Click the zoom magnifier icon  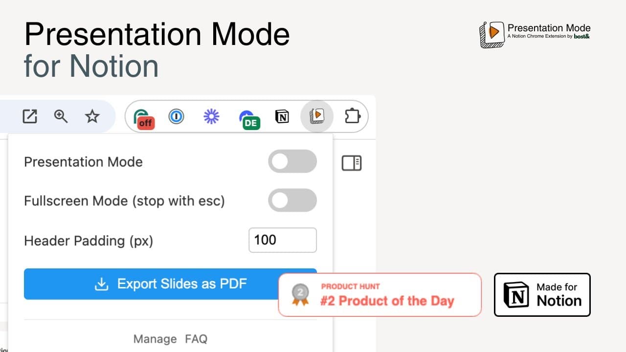(61, 116)
